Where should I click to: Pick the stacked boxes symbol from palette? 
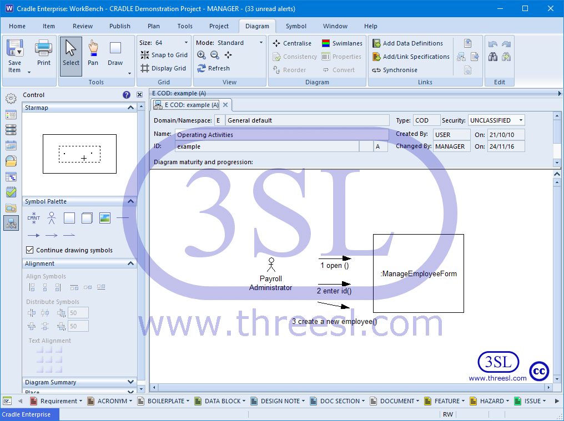click(x=87, y=218)
